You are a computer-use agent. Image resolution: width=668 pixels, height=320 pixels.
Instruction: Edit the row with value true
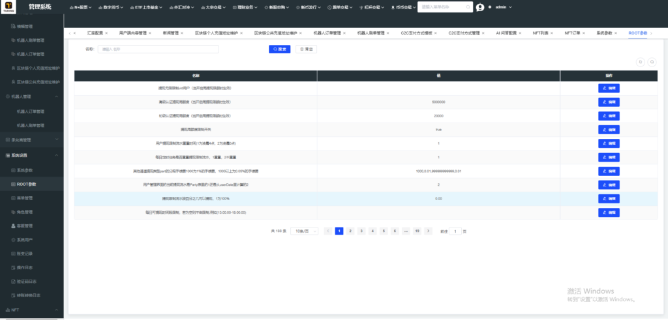tap(609, 130)
